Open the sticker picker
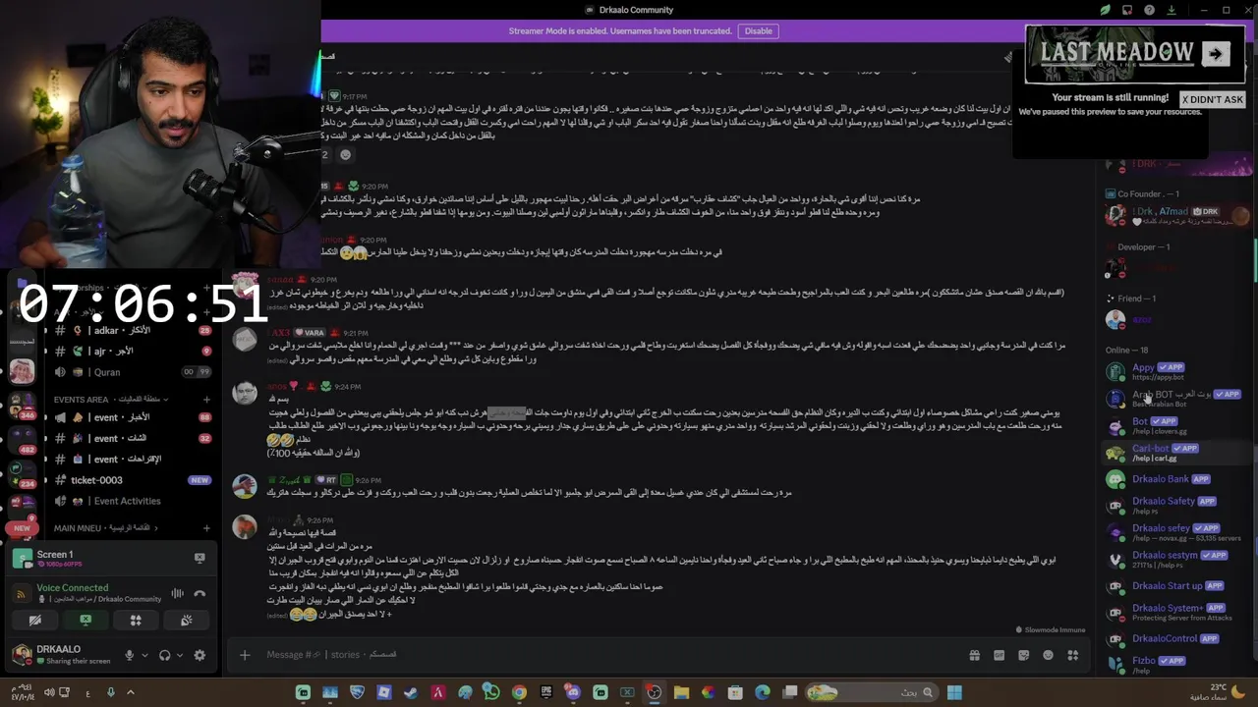 click(x=1023, y=655)
